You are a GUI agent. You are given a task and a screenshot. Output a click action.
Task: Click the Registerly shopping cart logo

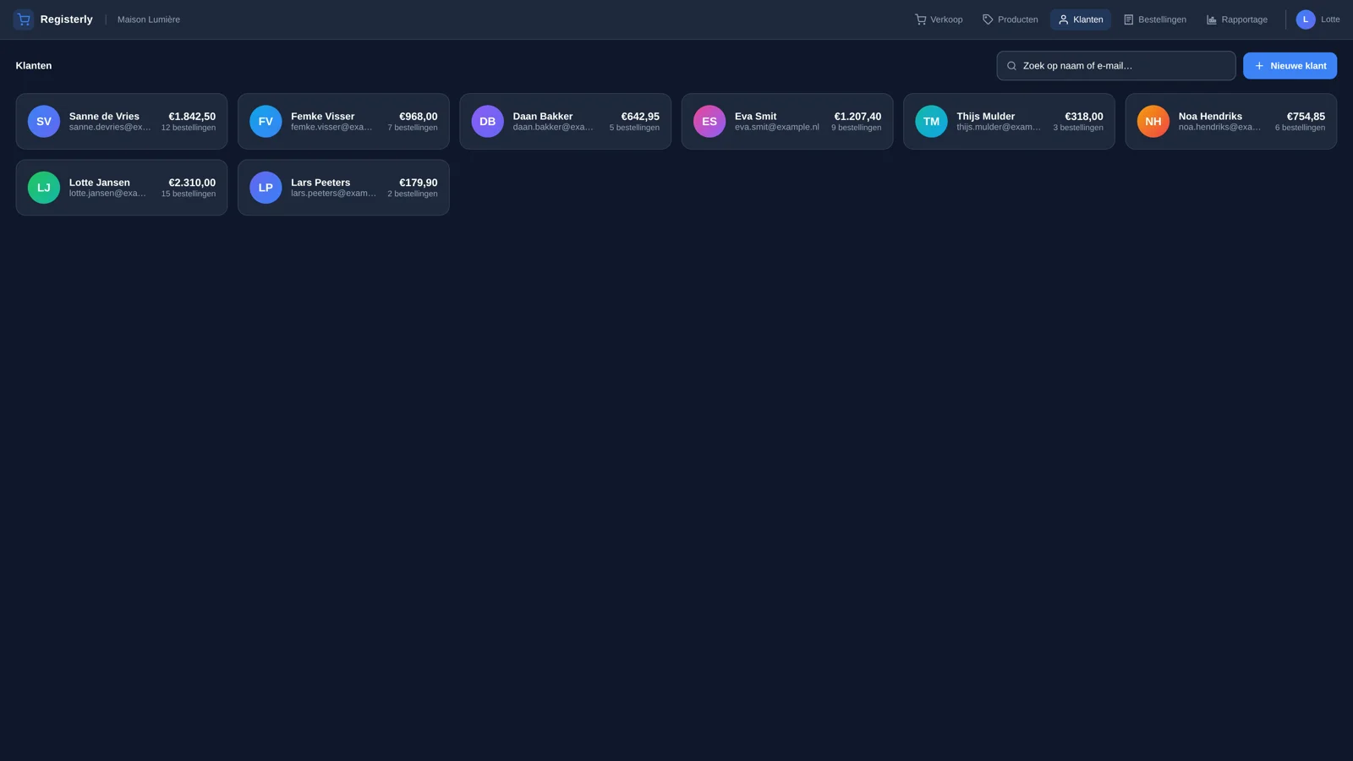24,19
